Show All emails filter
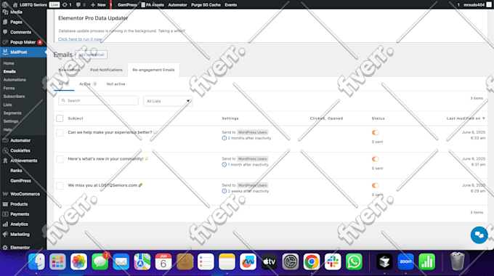The image size is (494, 276). click(64, 84)
